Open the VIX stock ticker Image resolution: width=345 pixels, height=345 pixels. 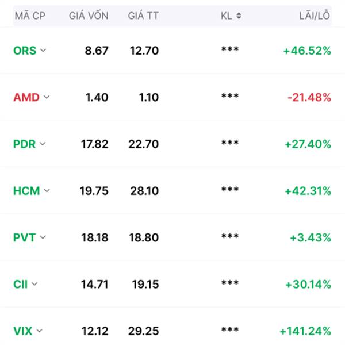click(22, 331)
